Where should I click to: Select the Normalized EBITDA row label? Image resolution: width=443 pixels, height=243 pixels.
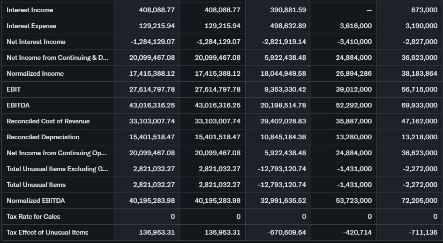click(x=36, y=200)
